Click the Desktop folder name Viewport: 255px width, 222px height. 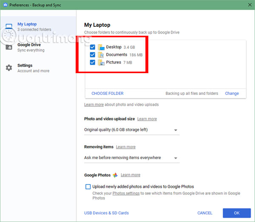point(113,47)
